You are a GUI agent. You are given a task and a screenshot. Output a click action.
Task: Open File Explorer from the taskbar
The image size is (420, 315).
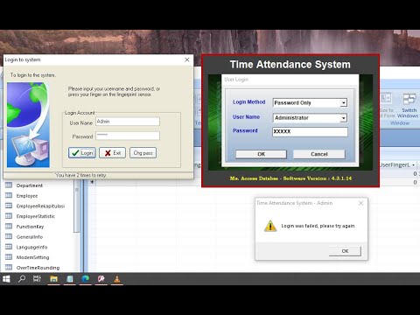click(x=53, y=279)
